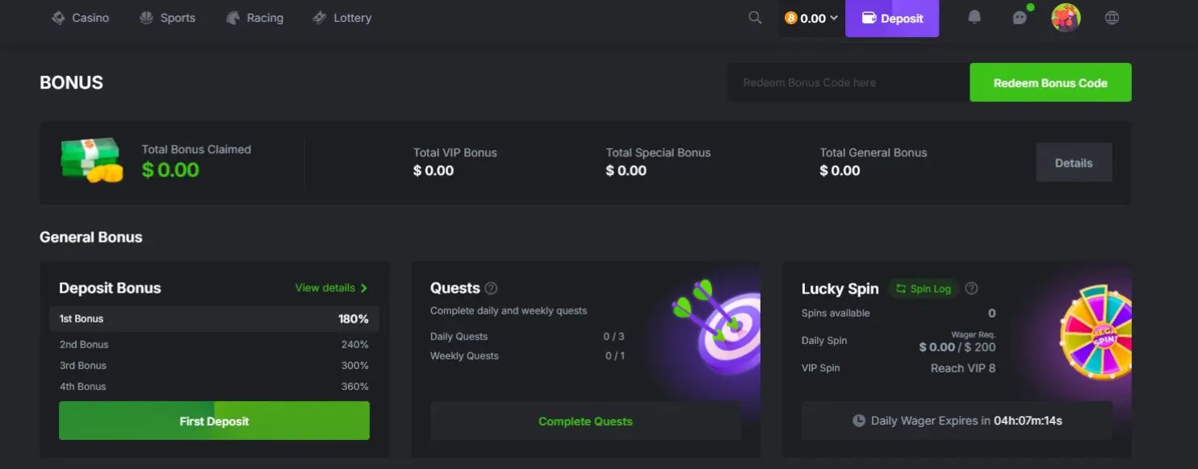The width and height of the screenshot is (1198, 469).
Task: Click the notifications bell icon
Action: [x=974, y=18]
